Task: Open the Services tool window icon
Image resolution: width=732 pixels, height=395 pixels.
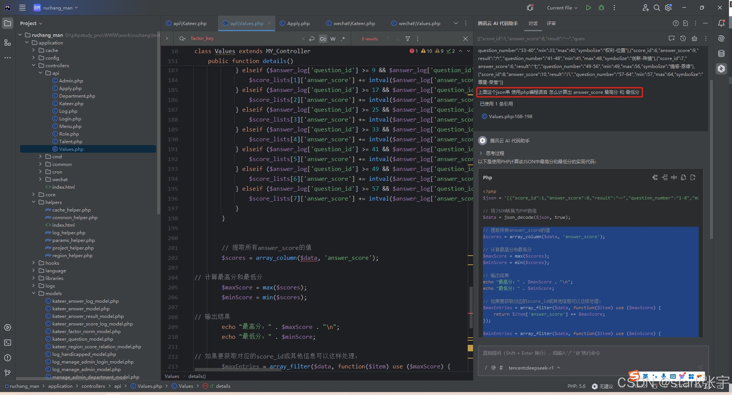Action: [x=8, y=327]
